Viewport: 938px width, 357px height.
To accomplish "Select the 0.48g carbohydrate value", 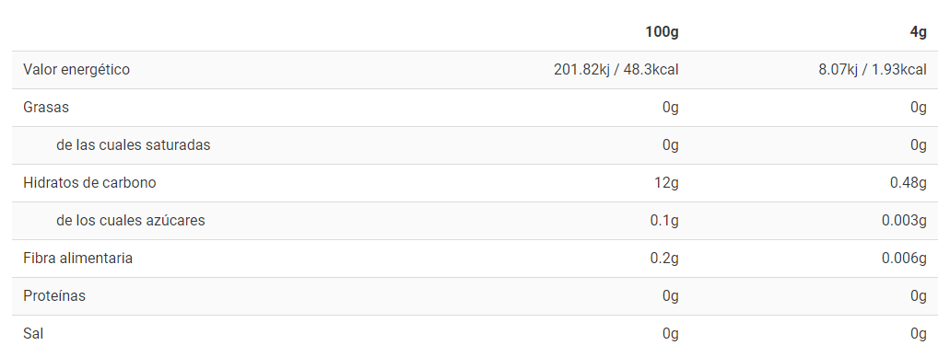I will (x=909, y=183).
